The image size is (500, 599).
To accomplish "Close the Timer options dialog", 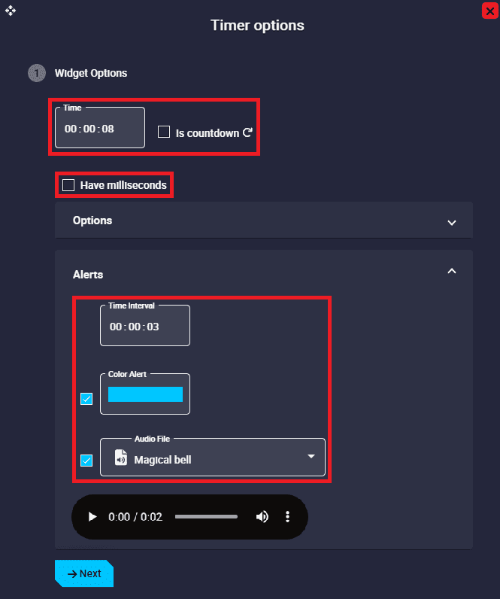I will click(x=490, y=11).
